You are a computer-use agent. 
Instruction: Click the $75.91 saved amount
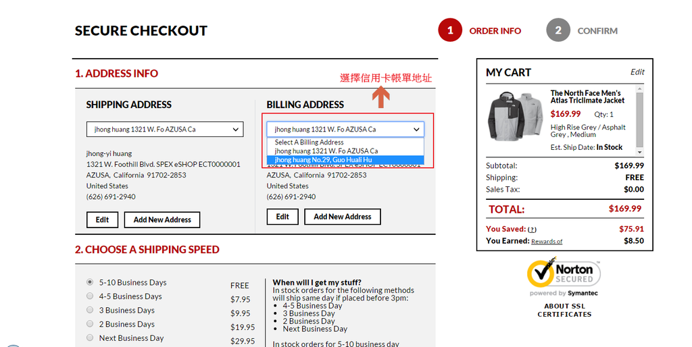632,229
